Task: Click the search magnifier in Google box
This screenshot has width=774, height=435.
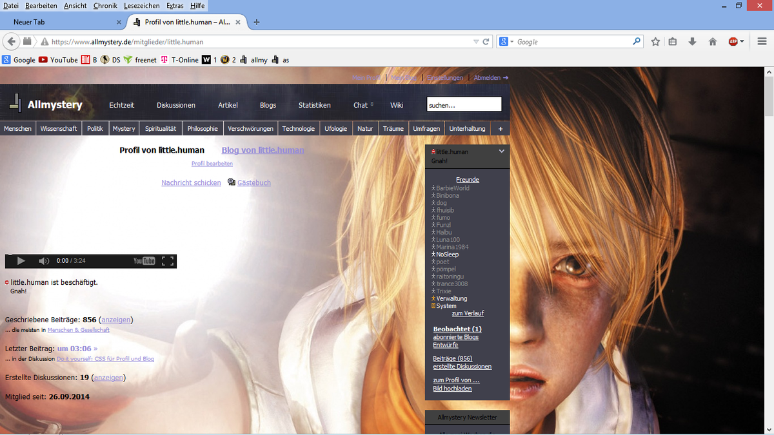Action: 637,41
